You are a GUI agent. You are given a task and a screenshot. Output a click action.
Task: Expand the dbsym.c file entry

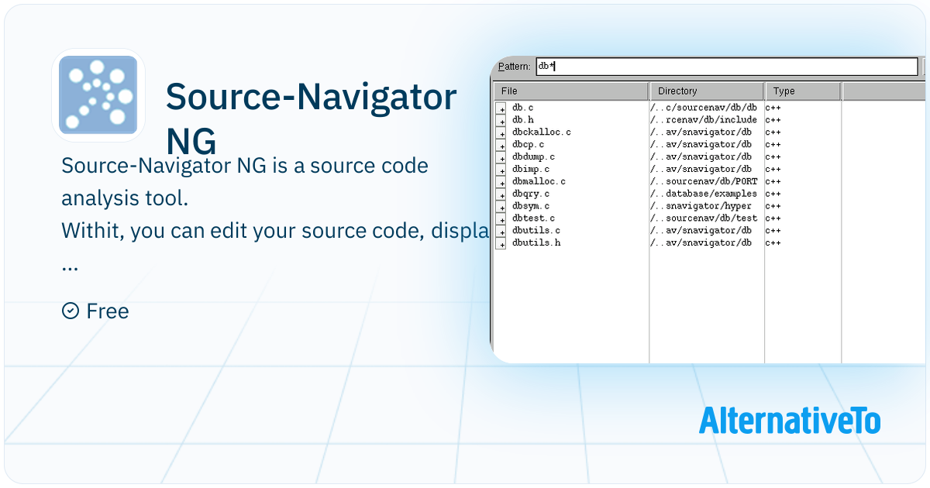501,207
